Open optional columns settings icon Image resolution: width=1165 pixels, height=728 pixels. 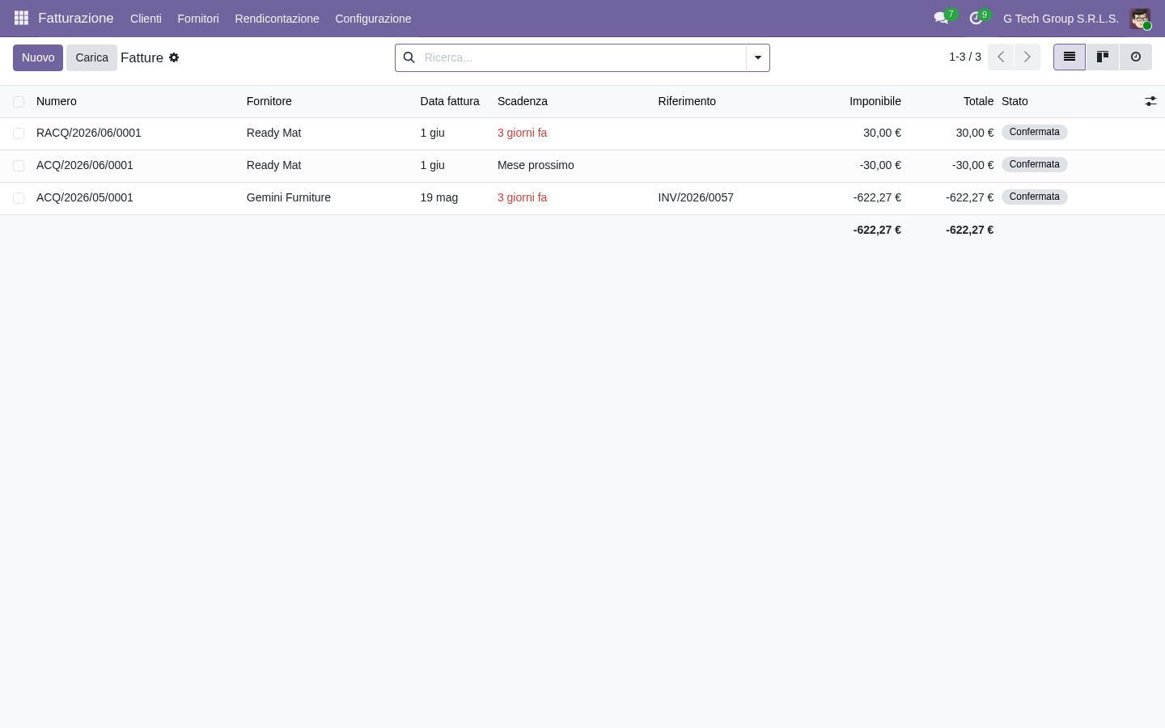tap(1150, 101)
